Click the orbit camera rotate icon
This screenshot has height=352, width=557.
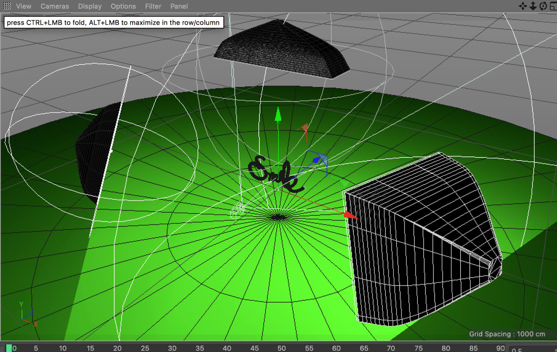[543, 6]
